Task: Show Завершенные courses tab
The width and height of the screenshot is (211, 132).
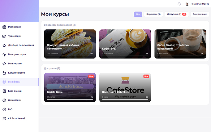Action: pyautogui.click(x=200, y=14)
